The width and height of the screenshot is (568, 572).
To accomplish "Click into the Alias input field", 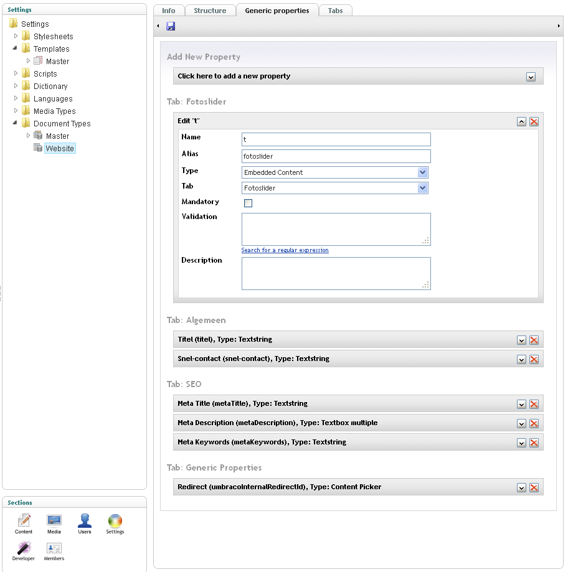I will 336,156.
